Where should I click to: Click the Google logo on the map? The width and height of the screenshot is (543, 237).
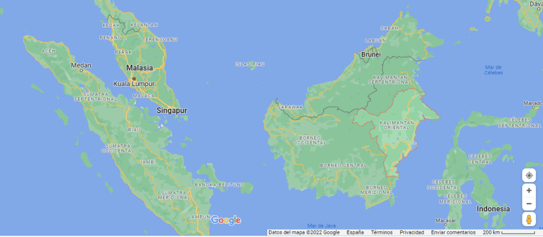[226, 220]
